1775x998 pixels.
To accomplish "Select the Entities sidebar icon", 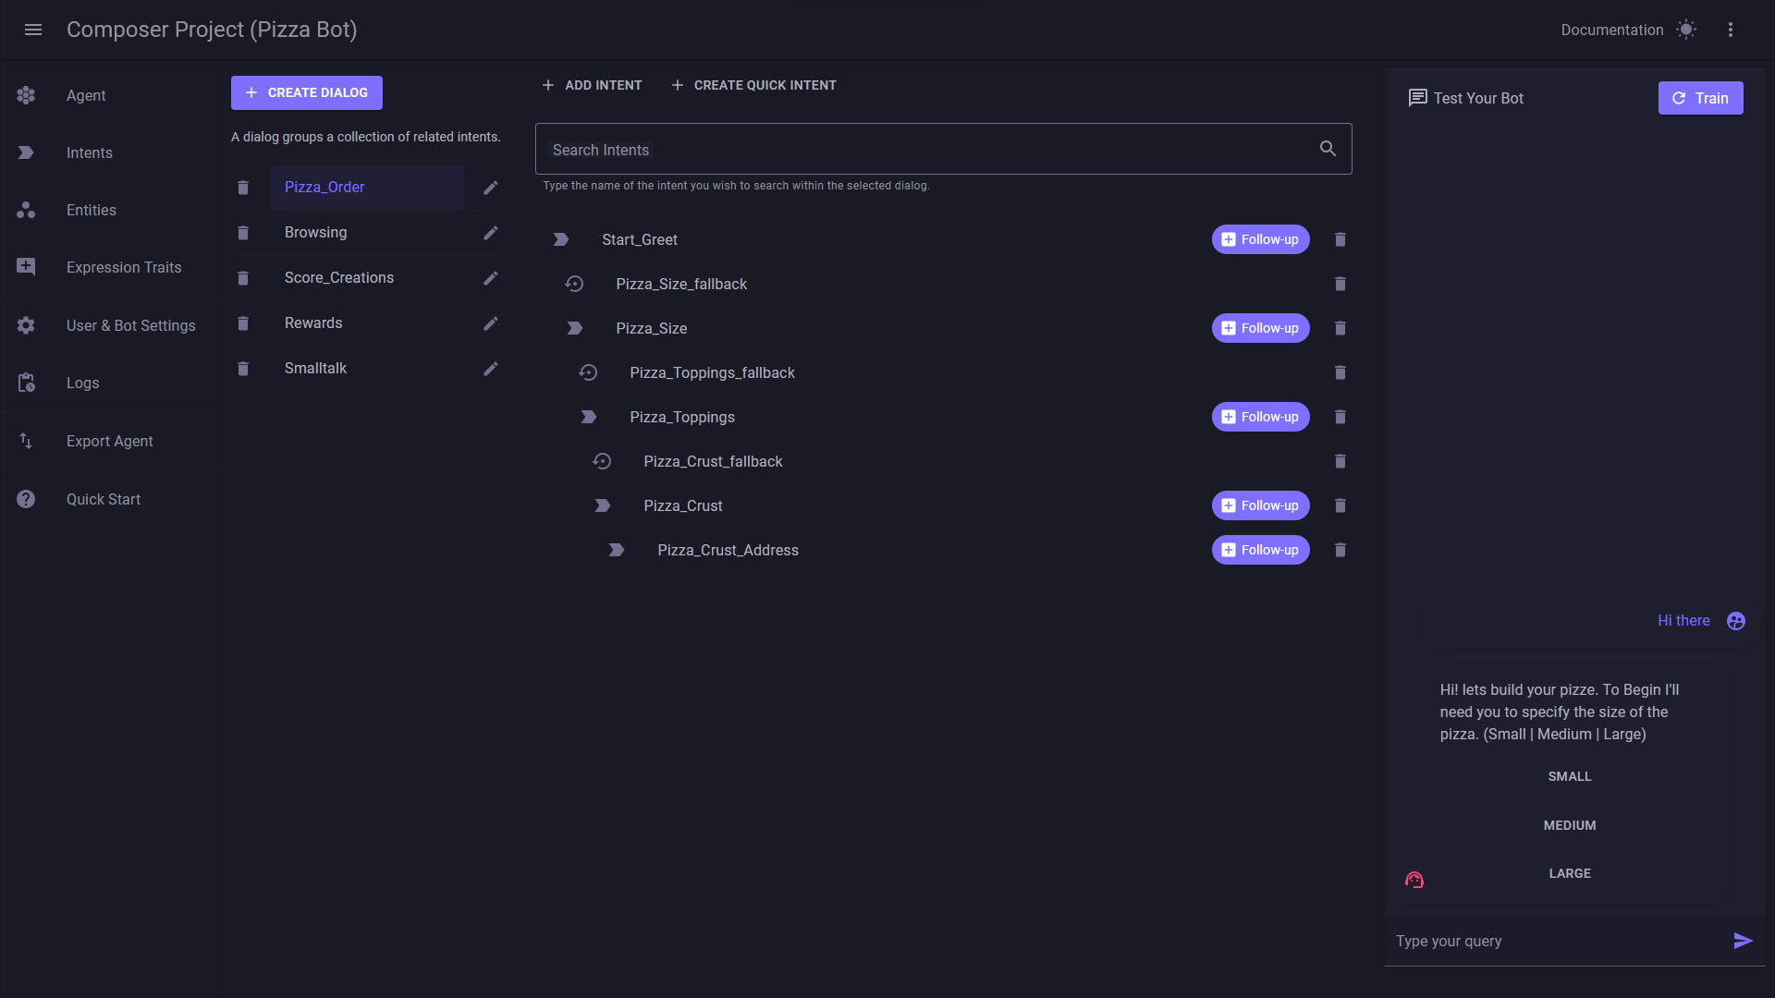I will click(25, 210).
